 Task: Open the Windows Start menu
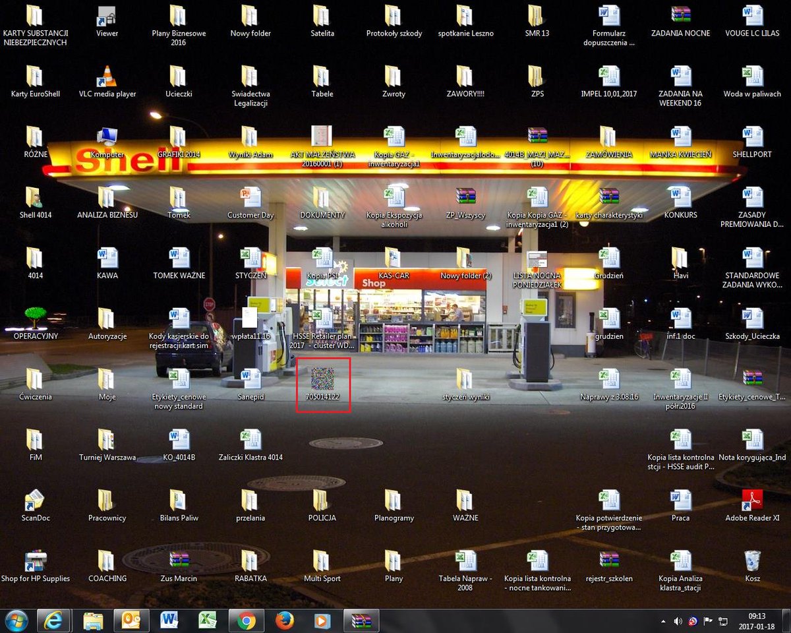coord(16,620)
